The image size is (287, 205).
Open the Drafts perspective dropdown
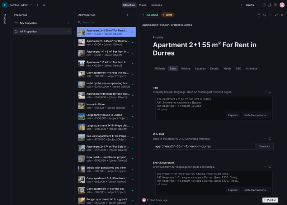250,5
